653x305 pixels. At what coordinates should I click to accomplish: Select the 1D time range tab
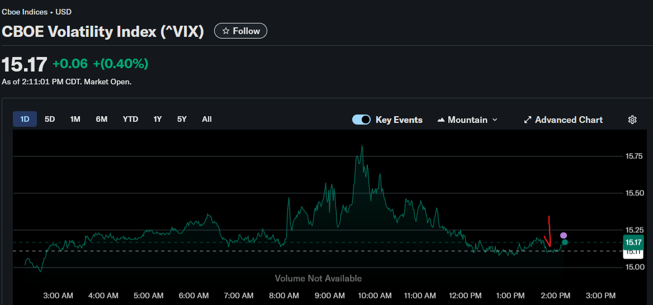[x=25, y=119]
